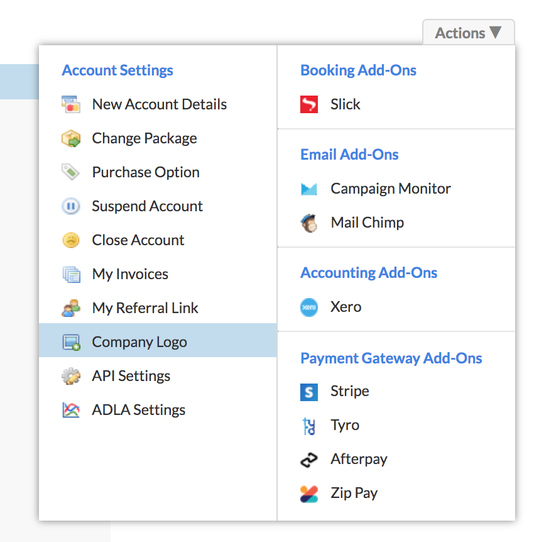Viewport: 534px width, 542px height.
Task: Click the Accounting Add-Ons heading
Action: [369, 273]
